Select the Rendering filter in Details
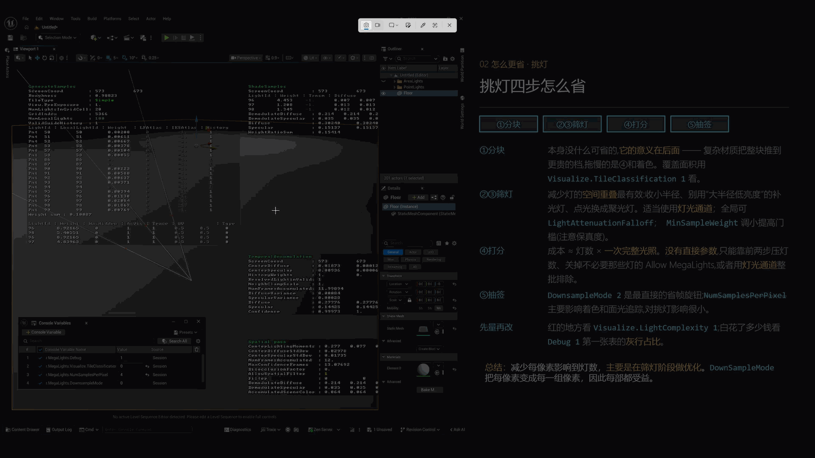The height and width of the screenshot is (458, 815). pyautogui.click(x=433, y=260)
